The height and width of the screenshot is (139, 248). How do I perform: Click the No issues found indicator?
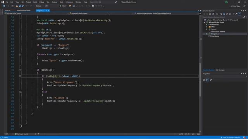[x=22, y=134]
